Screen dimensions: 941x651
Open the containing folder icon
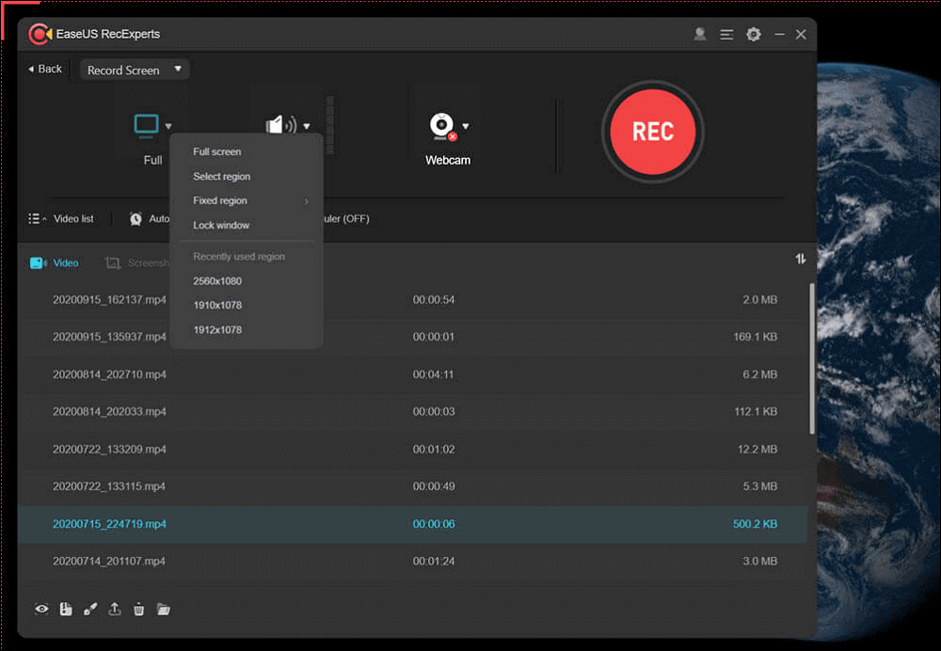[163, 609]
